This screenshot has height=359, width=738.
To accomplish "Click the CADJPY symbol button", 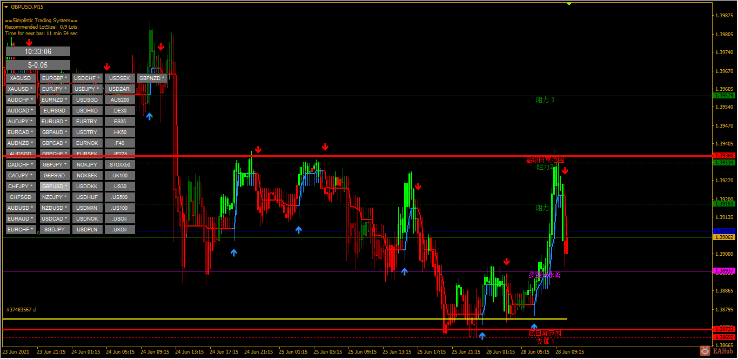I will click(x=21, y=176).
